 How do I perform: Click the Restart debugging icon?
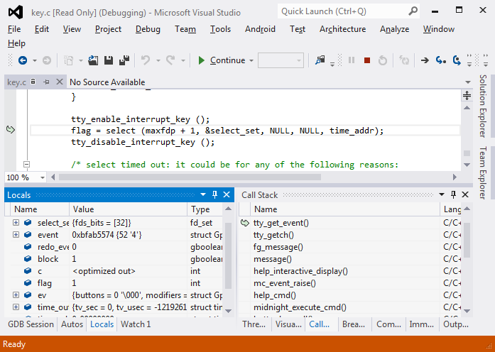pos(383,60)
